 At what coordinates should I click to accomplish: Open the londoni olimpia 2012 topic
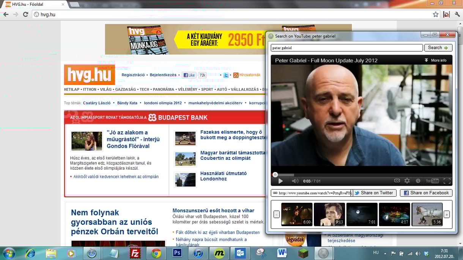163,103
